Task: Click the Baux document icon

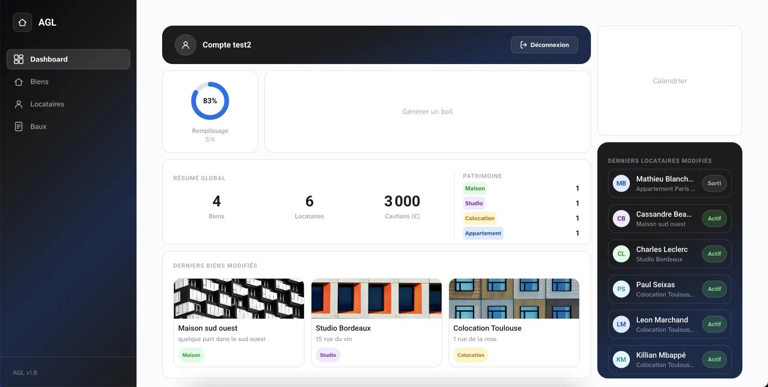Action: tap(19, 127)
